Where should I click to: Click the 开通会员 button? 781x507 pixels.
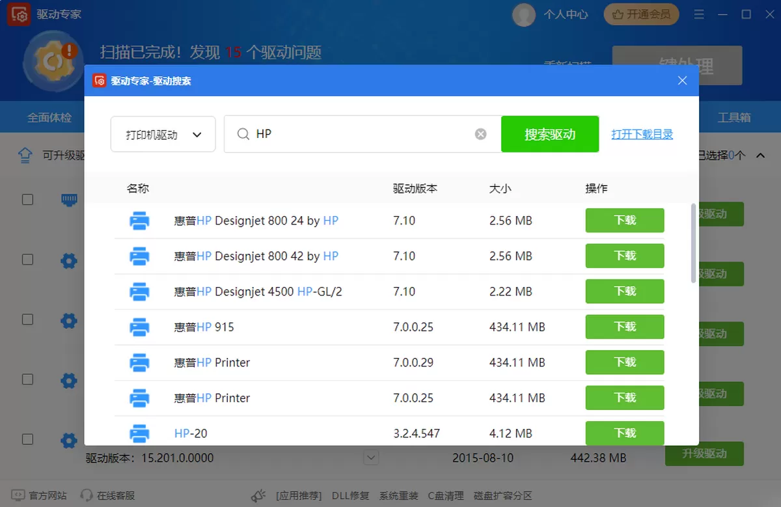(x=641, y=14)
